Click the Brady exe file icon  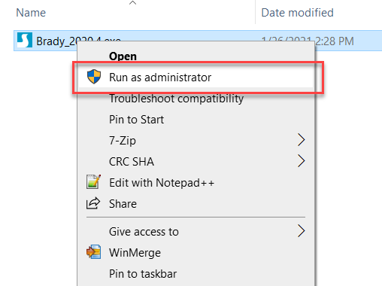(25, 40)
